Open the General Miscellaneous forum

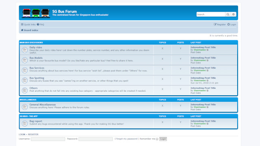(43, 105)
